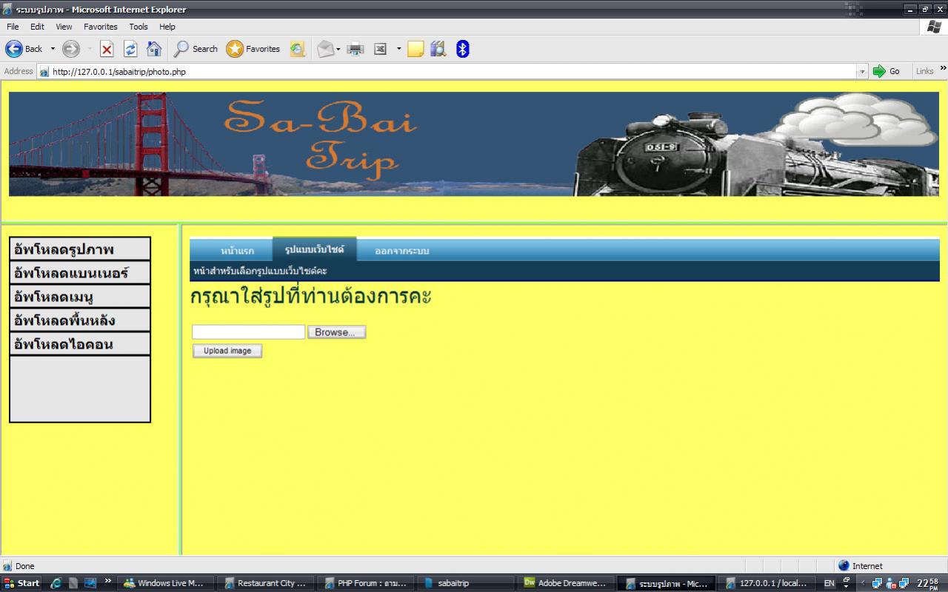Open the Forward button history dropdown
Image resolution: width=948 pixels, height=592 pixels.
pyautogui.click(x=90, y=49)
